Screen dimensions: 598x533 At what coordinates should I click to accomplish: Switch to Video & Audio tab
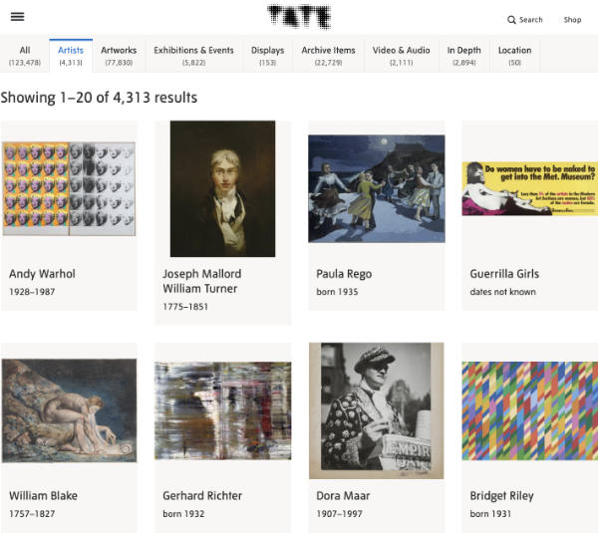[x=402, y=56]
